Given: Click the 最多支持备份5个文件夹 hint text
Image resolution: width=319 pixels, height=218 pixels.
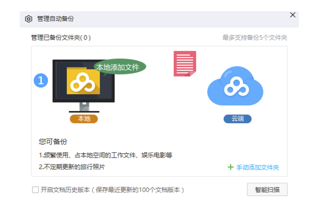Looking at the screenshot, I should [255, 38].
